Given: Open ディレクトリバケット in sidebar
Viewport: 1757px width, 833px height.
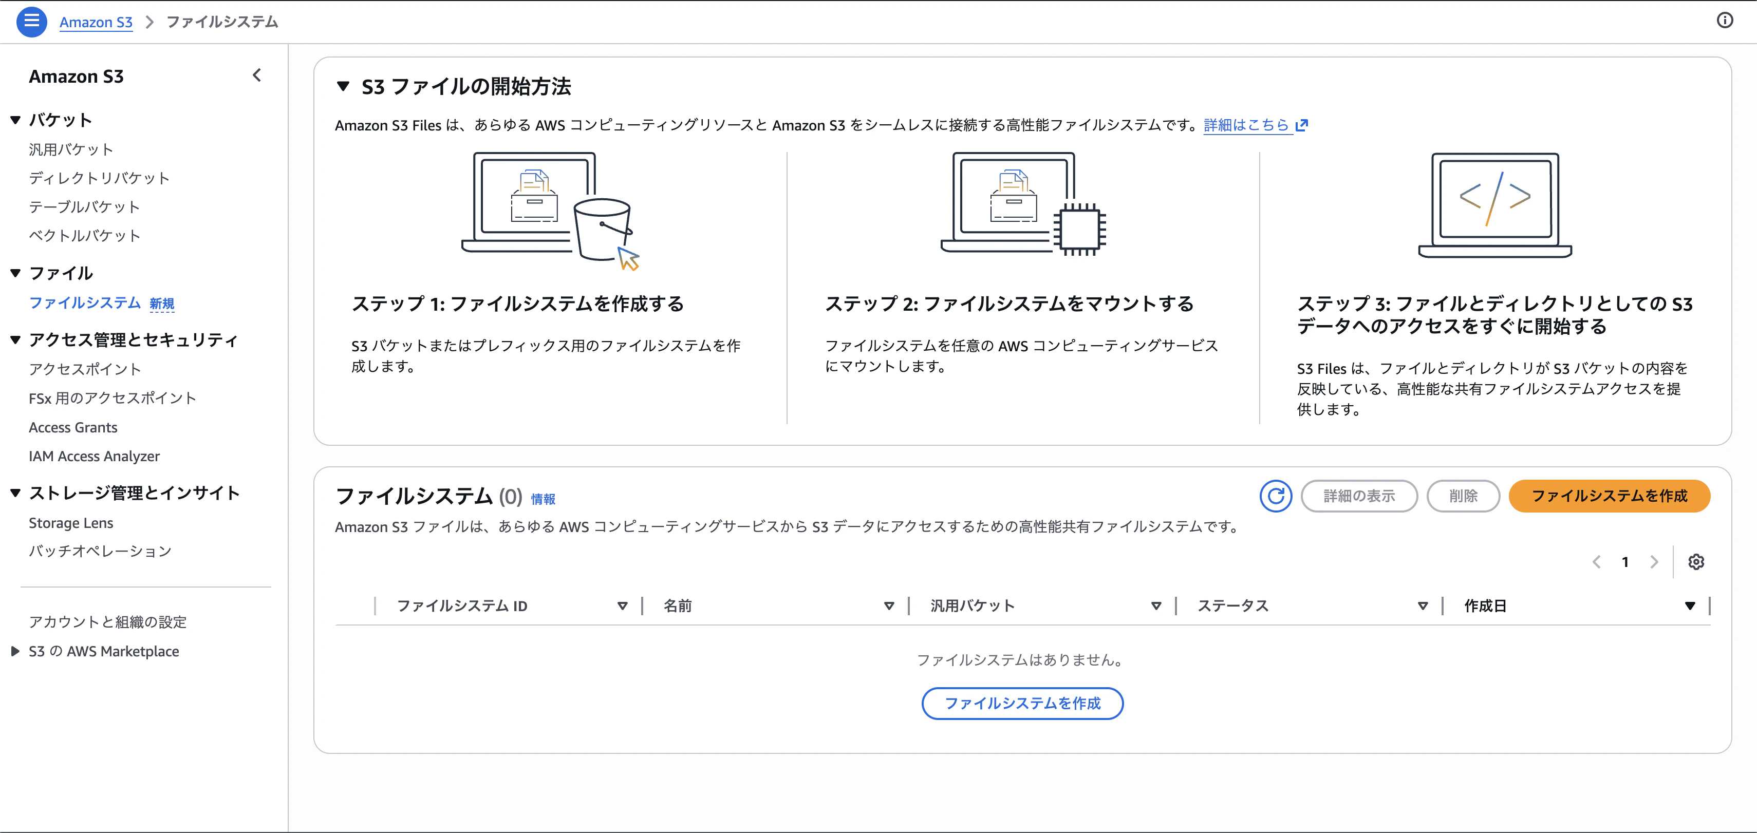Looking at the screenshot, I should (x=99, y=178).
